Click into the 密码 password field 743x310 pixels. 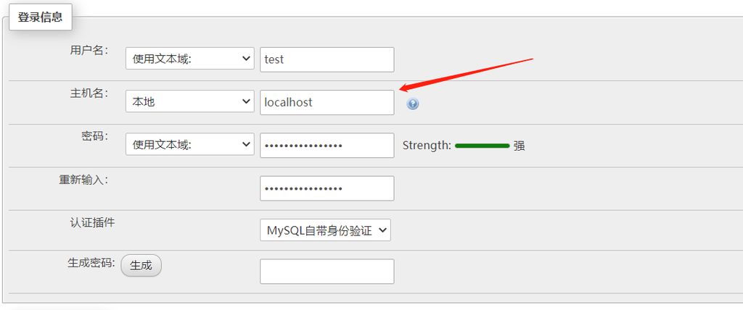(327, 145)
